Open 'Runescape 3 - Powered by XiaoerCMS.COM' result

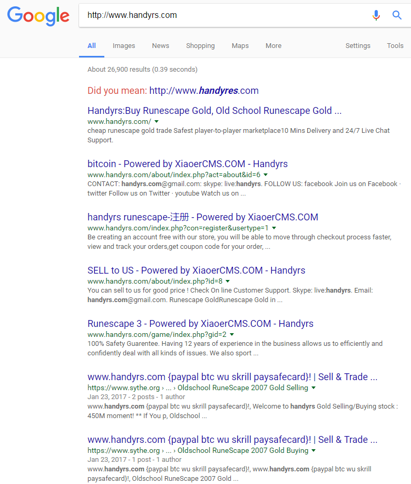[201, 324]
